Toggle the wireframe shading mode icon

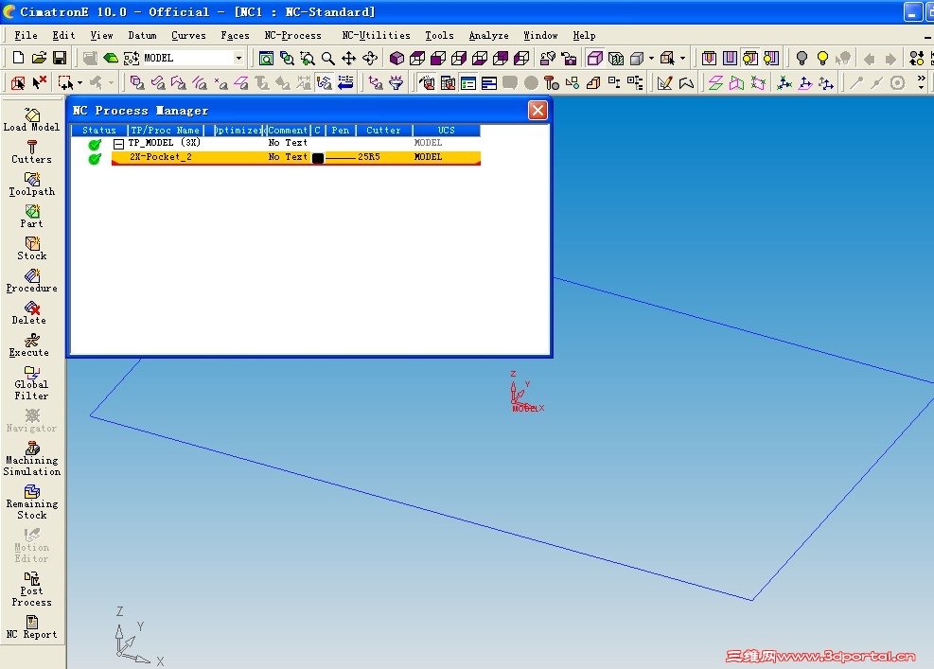[595, 58]
